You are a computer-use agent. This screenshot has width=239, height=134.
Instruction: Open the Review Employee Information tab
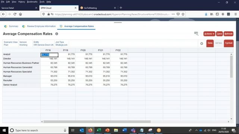point(39,26)
